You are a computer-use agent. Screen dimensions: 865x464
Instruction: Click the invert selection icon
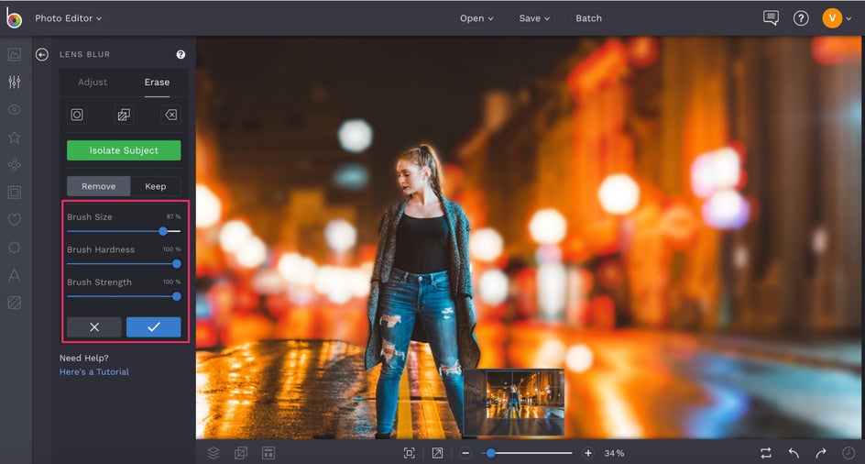[124, 115]
